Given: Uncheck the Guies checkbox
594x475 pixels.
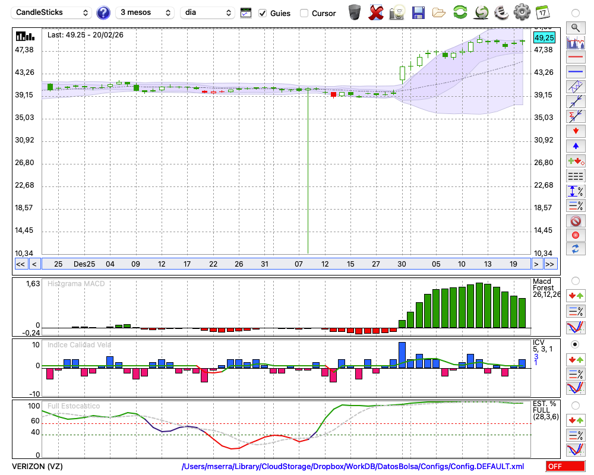Looking at the screenshot, I should tap(263, 13).
